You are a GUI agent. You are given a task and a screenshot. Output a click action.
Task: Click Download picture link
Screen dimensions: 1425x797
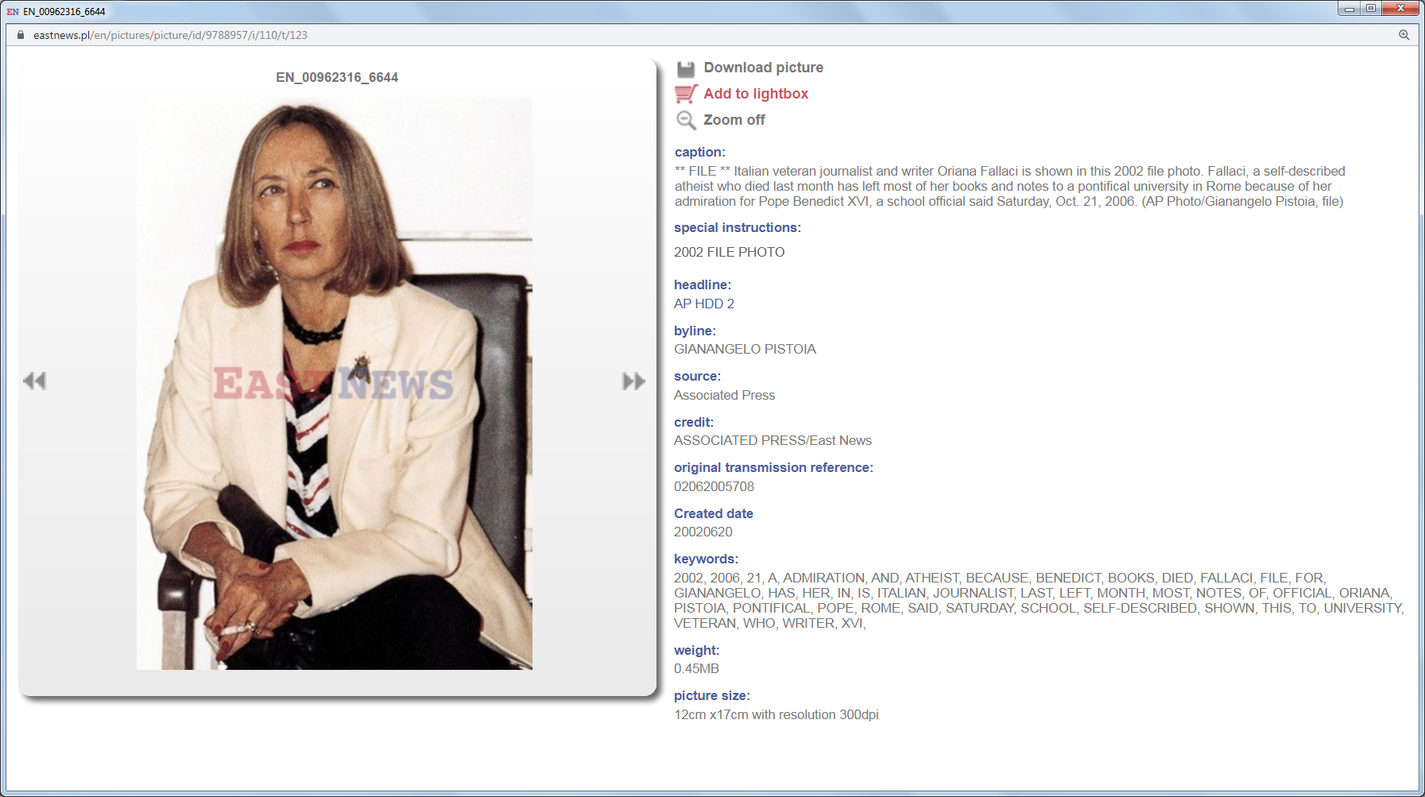click(x=763, y=68)
